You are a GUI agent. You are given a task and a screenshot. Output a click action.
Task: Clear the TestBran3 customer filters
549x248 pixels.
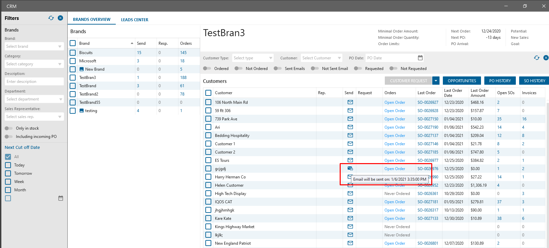click(x=546, y=58)
